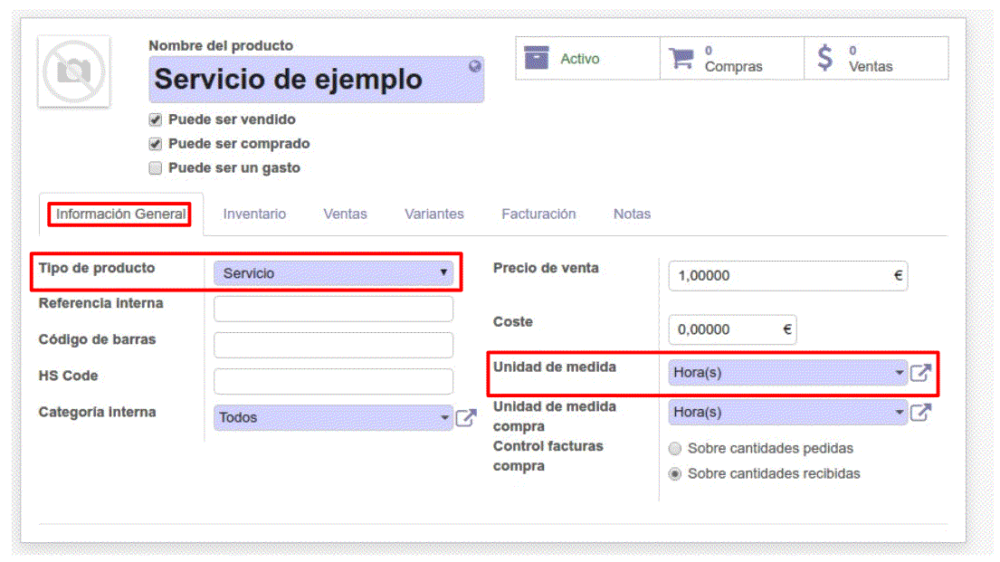Open the Facturación tab

click(x=538, y=214)
